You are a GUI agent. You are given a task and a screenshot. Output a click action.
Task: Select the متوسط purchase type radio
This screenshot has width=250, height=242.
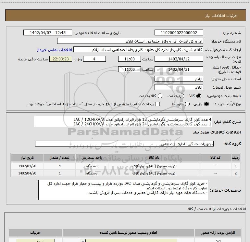click(187, 104)
